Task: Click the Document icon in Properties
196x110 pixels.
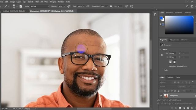Action: [162, 45]
